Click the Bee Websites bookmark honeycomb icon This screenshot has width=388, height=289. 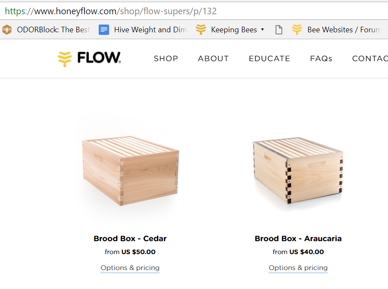tap(297, 30)
